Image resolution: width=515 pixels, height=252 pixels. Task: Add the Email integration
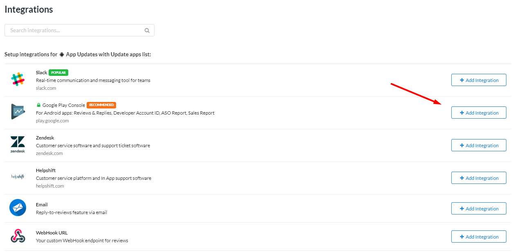click(479, 209)
